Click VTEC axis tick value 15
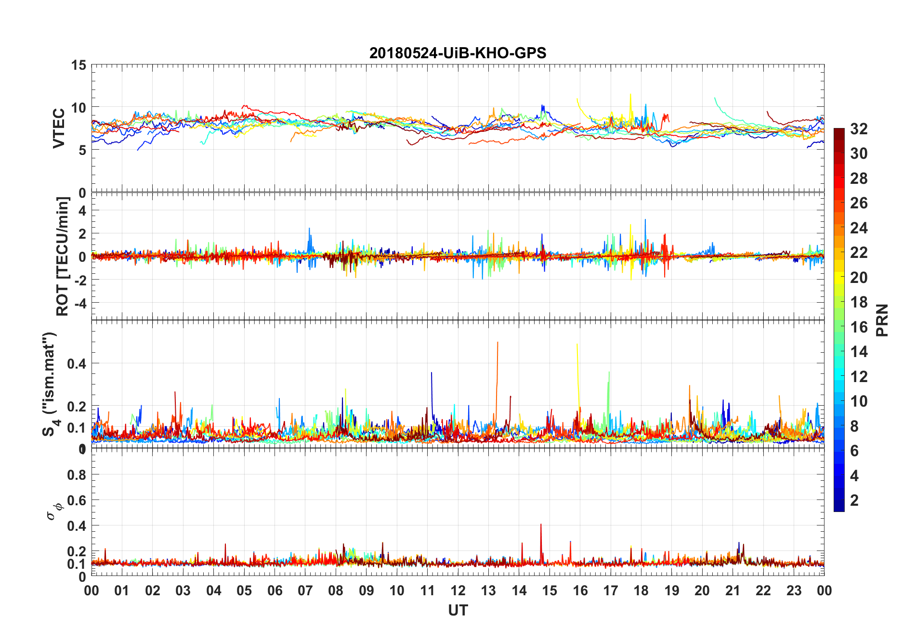The width and height of the screenshot is (916, 640). point(79,65)
